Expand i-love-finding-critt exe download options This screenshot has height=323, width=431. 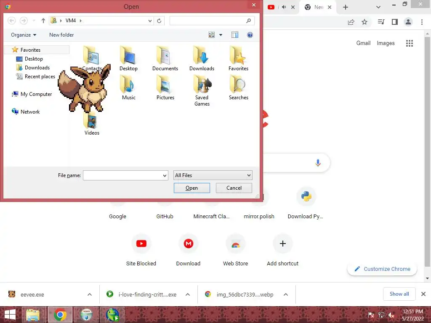point(188,294)
